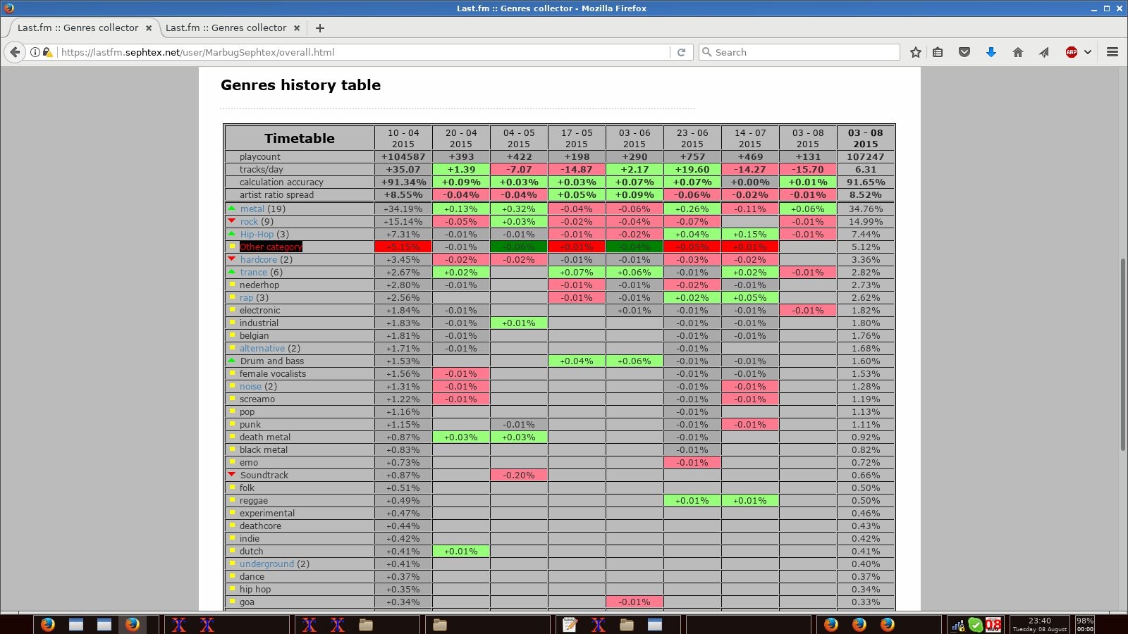1128x634 pixels.
Task: Open the bookmarks list icon
Action: [x=938, y=52]
